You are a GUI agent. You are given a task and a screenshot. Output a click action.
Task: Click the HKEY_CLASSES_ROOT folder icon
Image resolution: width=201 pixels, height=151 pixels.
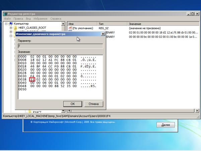point(15,28)
